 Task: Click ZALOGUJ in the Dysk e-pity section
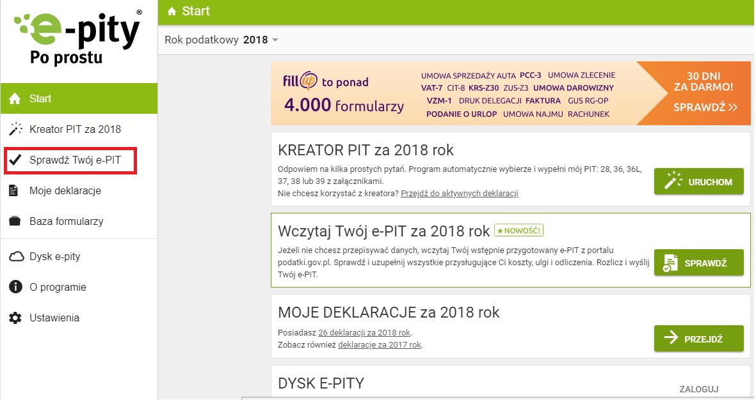pyautogui.click(x=699, y=388)
